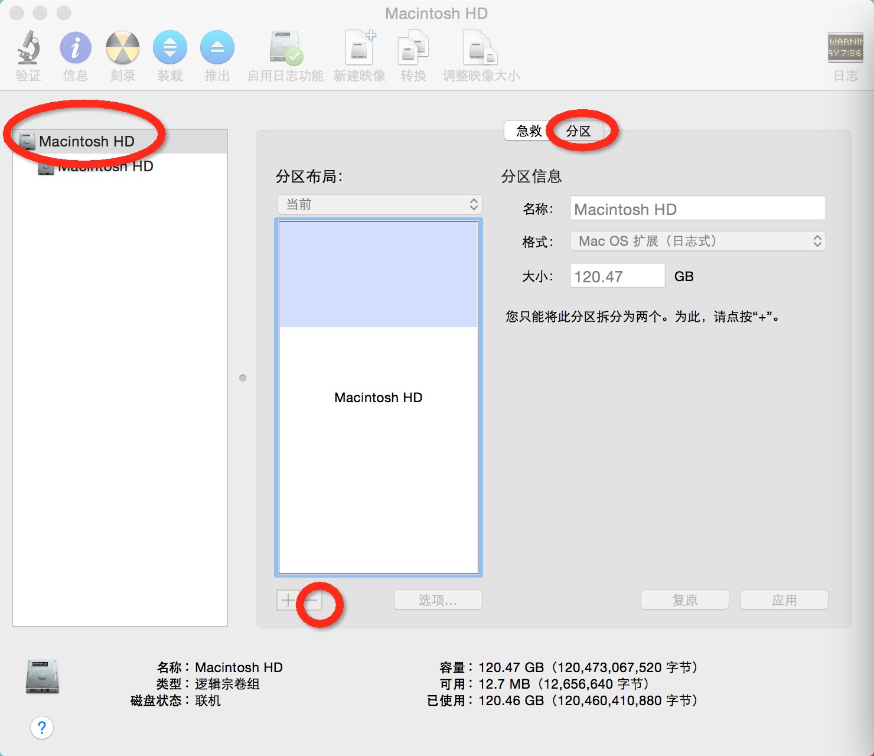The height and width of the screenshot is (756, 874).
Task: Open the format Mac OS 扩展 dropdown
Action: point(697,241)
